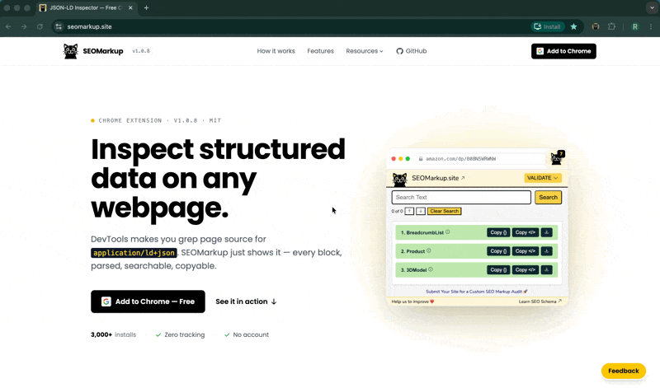Click Submit Your Site for Custom Audit link

477,292
